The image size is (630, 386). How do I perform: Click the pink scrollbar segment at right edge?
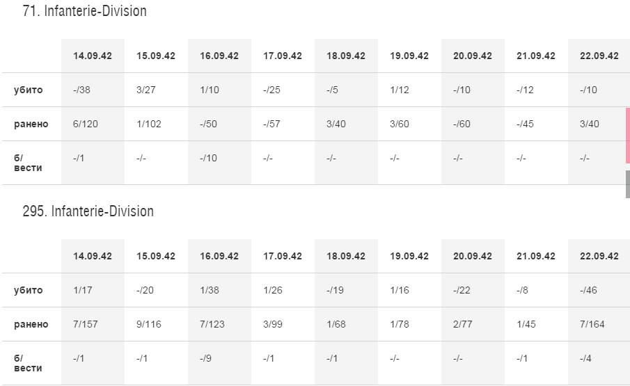[628, 136]
